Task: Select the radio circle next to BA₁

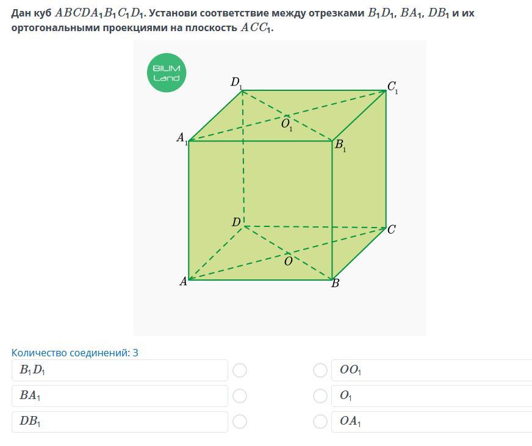Action: pyautogui.click(x=240, y=396)
